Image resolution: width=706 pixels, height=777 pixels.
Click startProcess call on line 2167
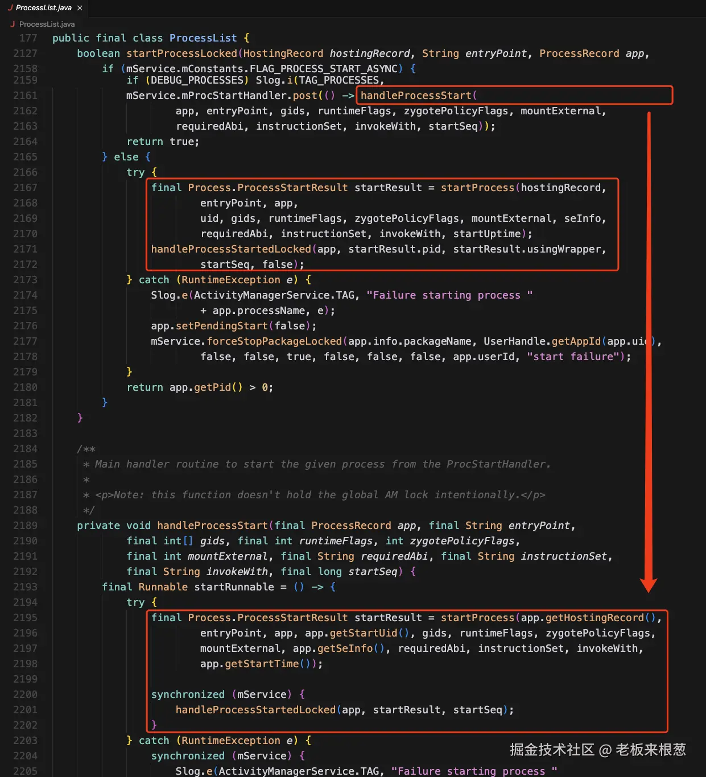[x=477, y=188]
